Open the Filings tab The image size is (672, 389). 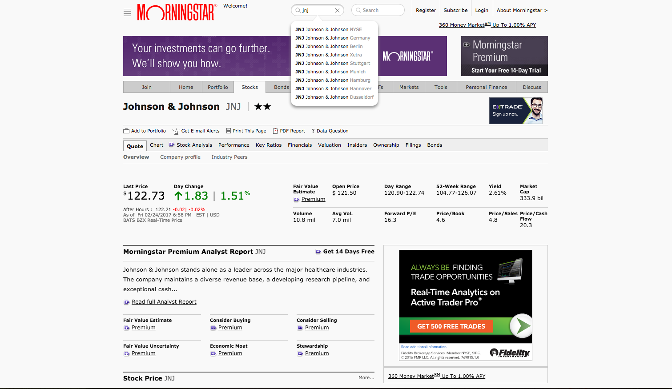point(413,145)
